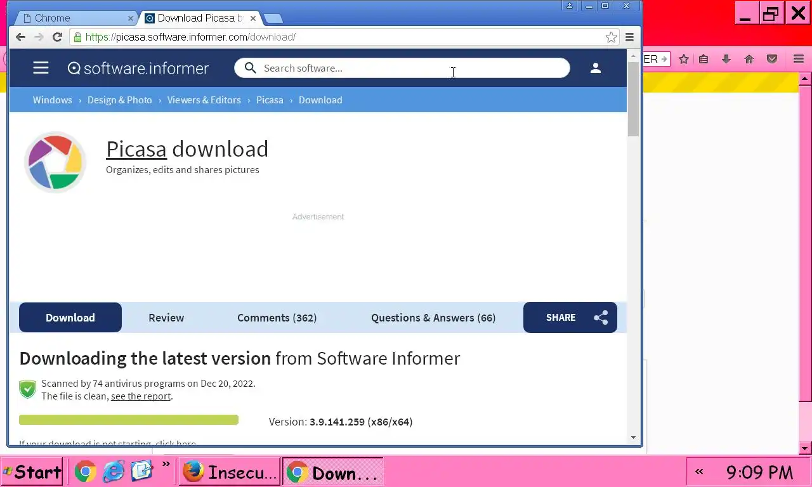812x487 pixels.
Task: Click Firefox scrollbar down arrow
Action: pyautogui.click(x=805, y=448)
